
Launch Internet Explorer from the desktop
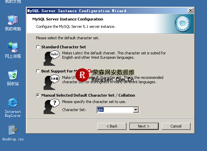(13, 103)
